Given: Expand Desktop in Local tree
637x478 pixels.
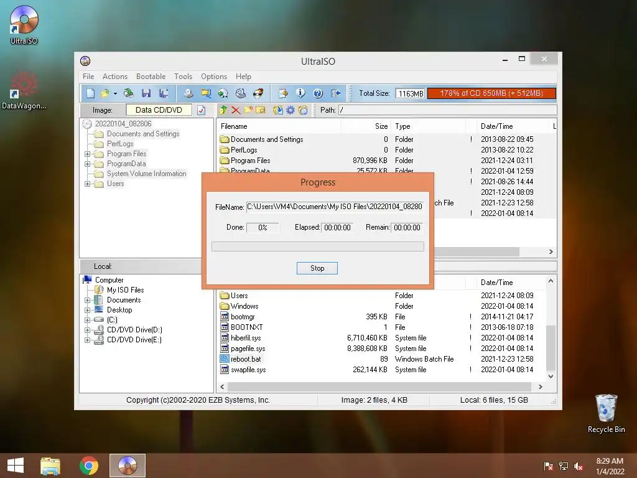Looking at the screenshot, I should click(87, 310).
